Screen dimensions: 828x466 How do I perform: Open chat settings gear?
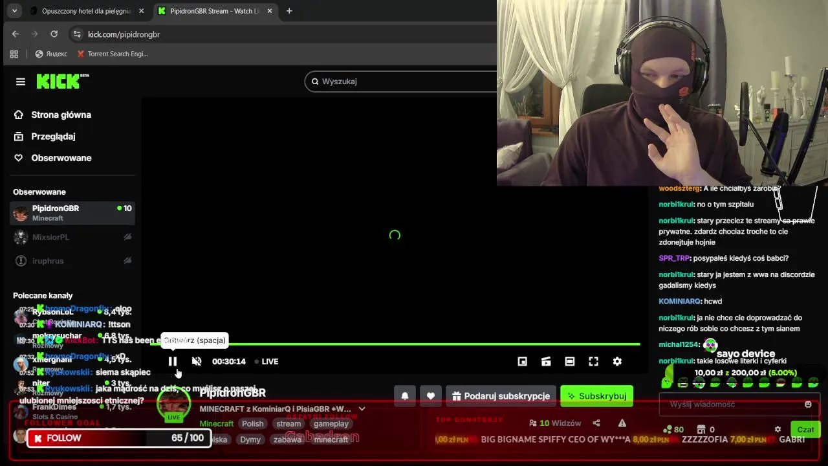coord(778,429)
